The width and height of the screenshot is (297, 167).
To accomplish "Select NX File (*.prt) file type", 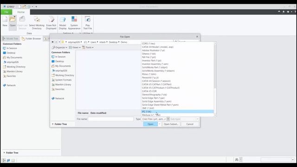I will [177, 57].
